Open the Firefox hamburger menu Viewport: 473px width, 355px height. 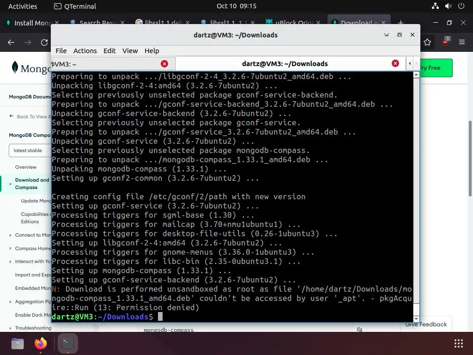click(x=462, y=42)
